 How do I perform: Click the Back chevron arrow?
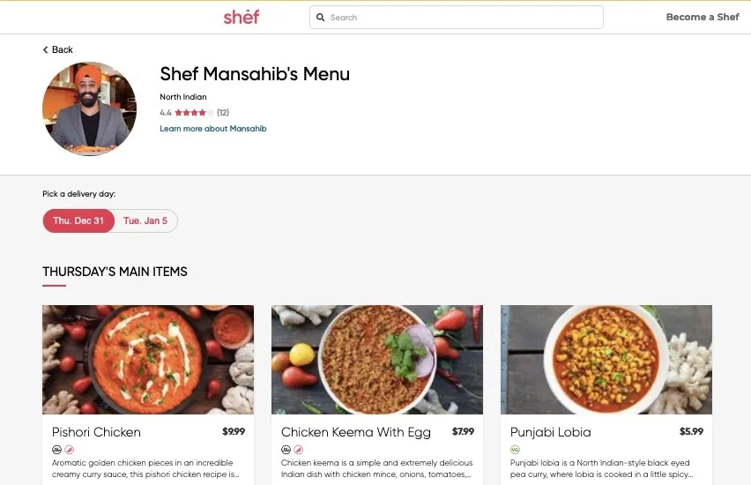pyautogui.click(x=46, y=49)
